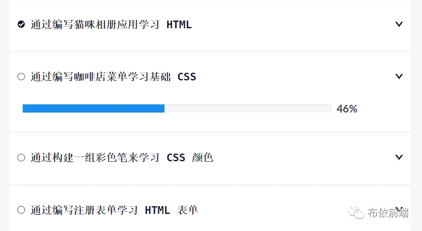Select the status circle beside the HTML 表单 course
The image size is (422, 231).
[21, 210]
